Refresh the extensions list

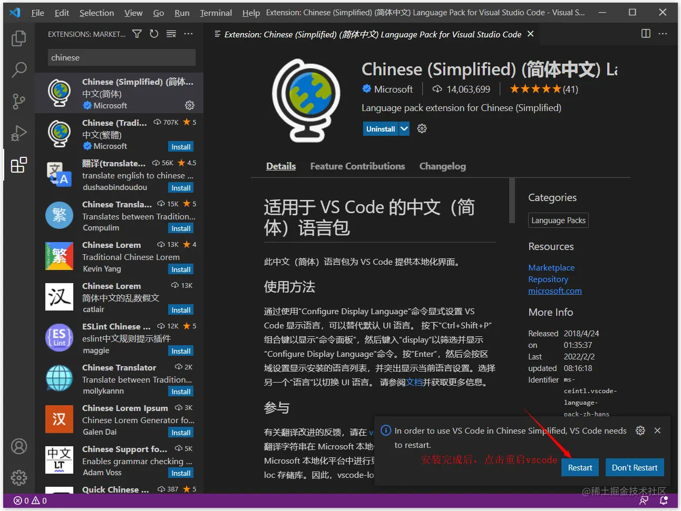(x=154, y=34)
